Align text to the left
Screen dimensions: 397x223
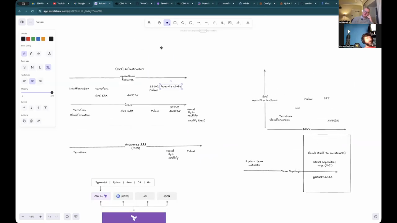(x=24, y=81)
